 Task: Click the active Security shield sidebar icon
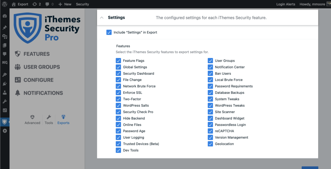5,122
